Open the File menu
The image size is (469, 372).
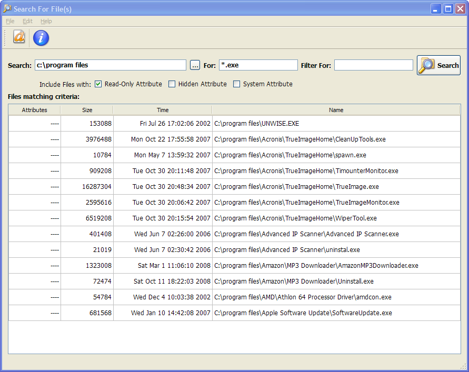click(x=10, y=21)
